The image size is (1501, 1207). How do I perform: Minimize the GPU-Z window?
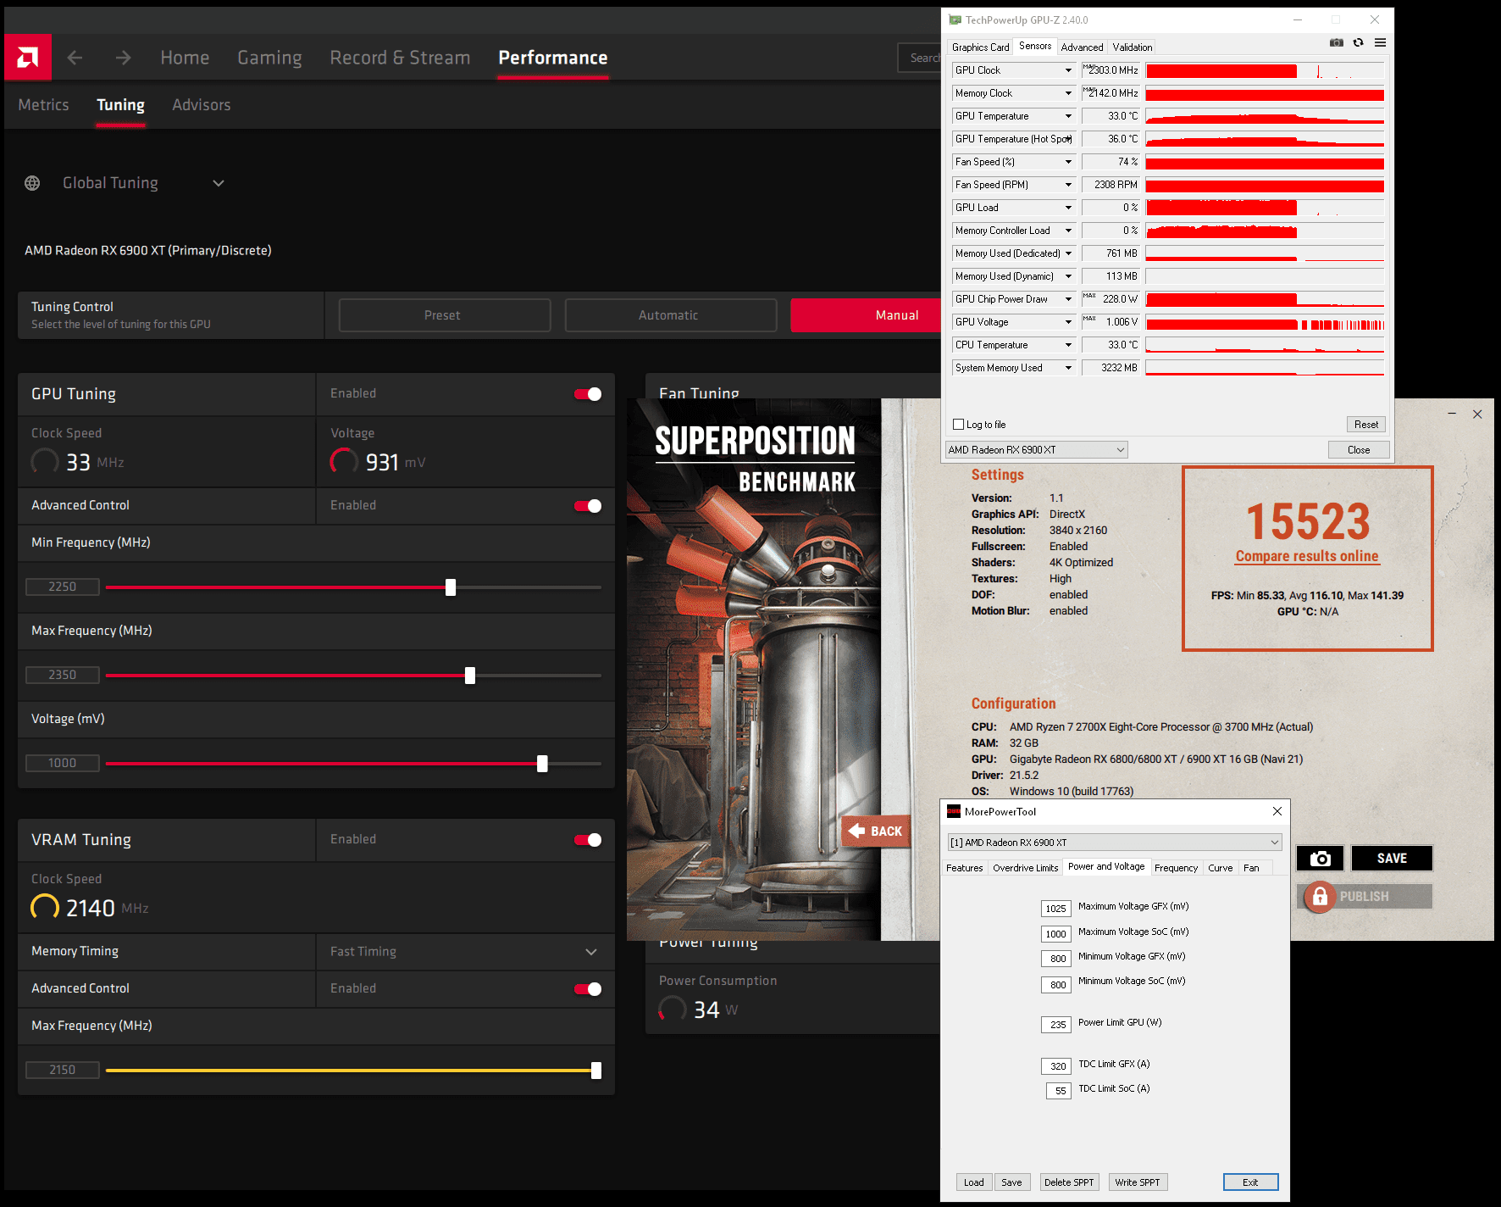click(x=1299, y=19)
